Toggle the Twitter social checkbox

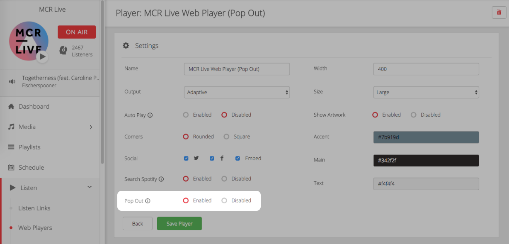click(186, 159)
